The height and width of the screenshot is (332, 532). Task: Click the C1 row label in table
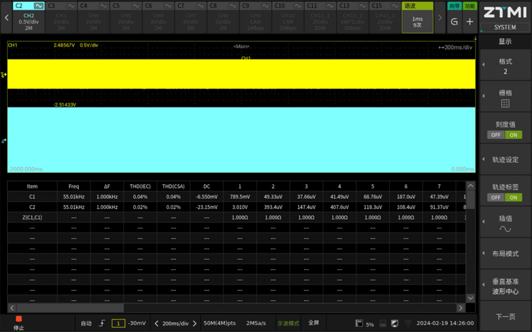pos(32,197)
